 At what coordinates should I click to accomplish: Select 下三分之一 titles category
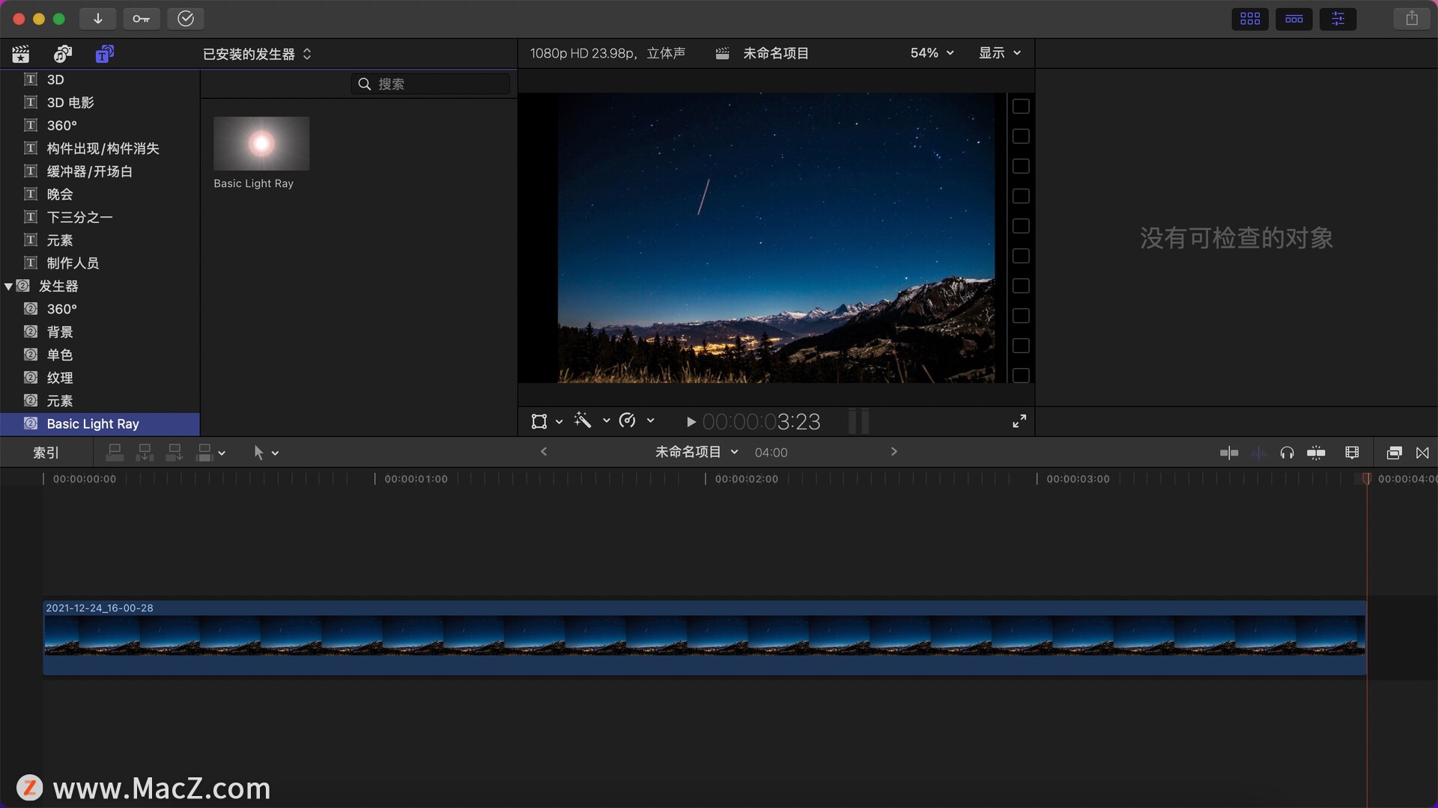coord(79,218)
